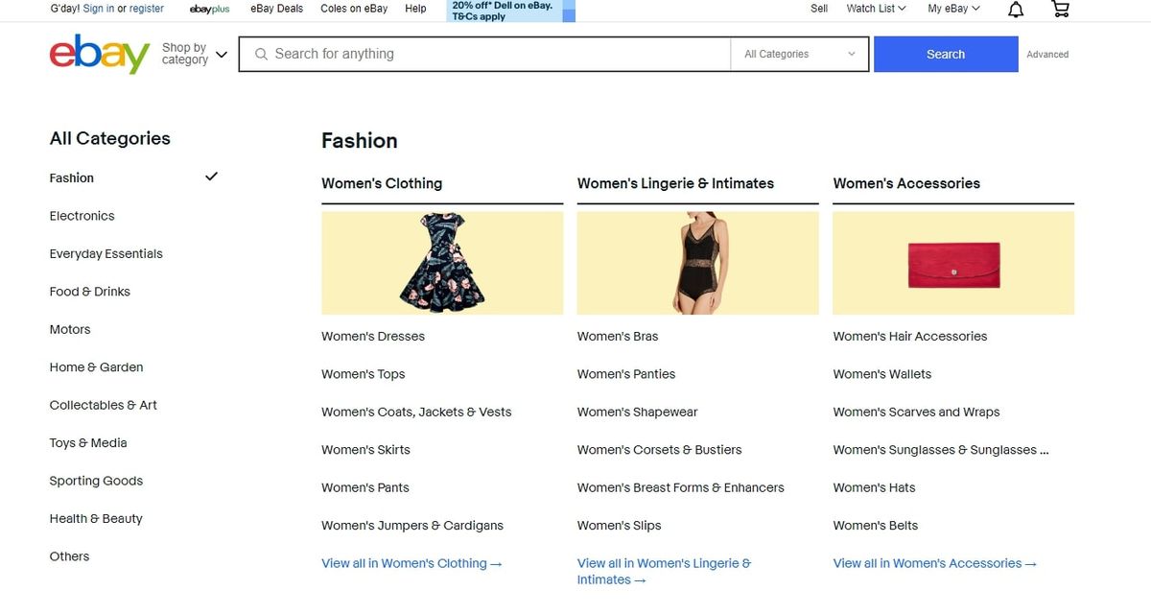The image size is (1151, 614).
Task: Expand the My eBay dropdown
Action: (x=951, y=8)
